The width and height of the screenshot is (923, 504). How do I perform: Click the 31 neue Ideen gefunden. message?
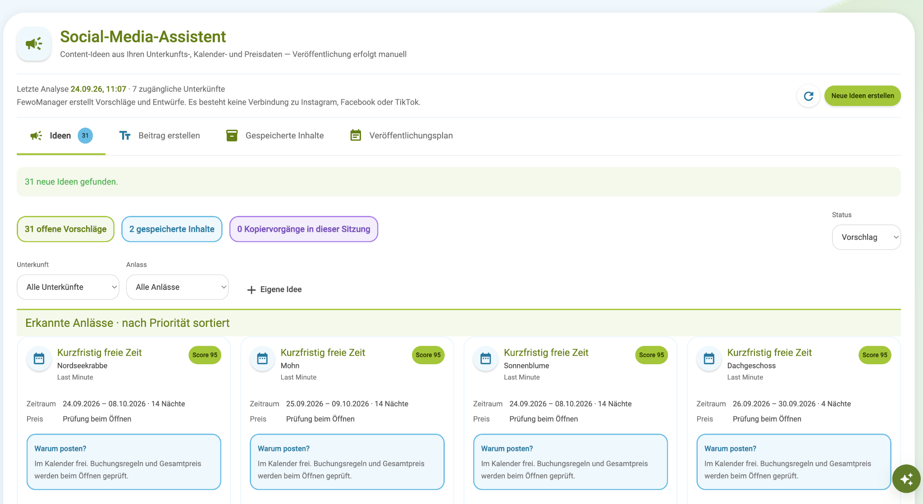point(71,182)
